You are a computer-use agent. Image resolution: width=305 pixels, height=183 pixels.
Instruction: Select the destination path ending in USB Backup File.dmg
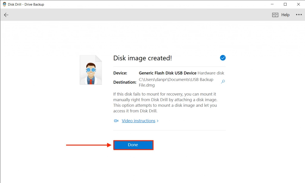click(x=176, y=82)
